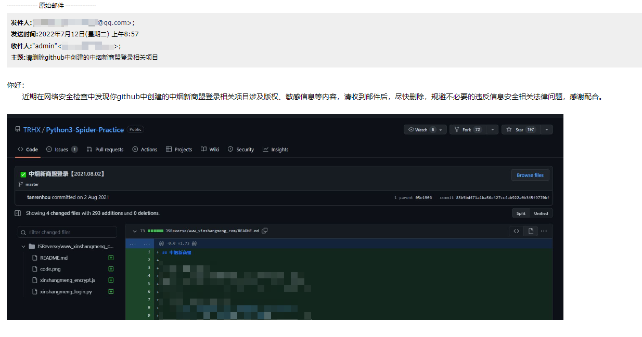The image size is (642, 337).
Task: Select README.md in changed files tree
Action: 54,258
